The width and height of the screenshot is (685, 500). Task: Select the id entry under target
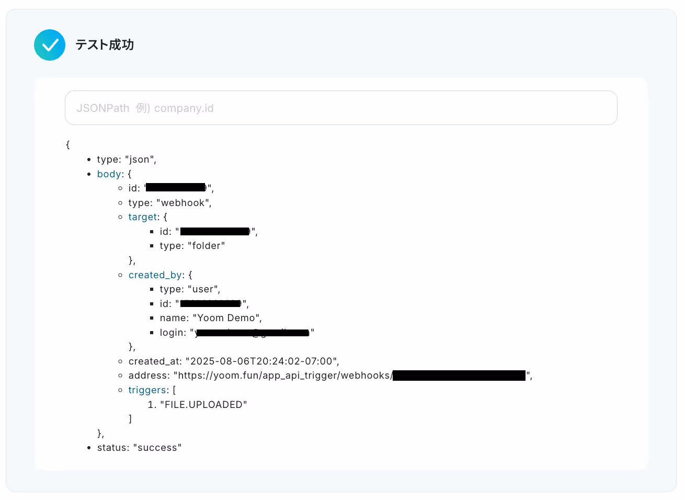click(209, 232)
